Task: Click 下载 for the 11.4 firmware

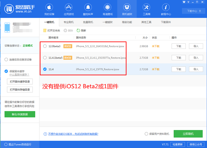Action: tap(179, 69)
